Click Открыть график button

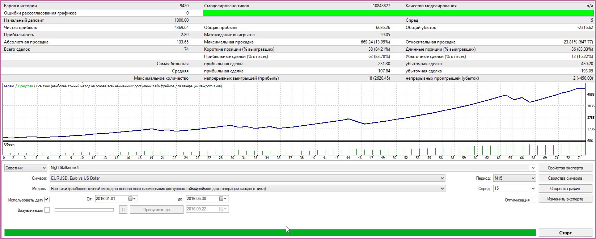(x=565, y=189)
